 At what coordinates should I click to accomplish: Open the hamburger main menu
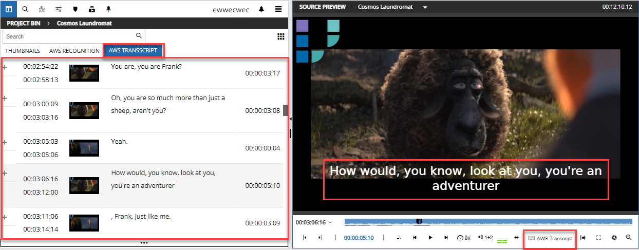point(278,9)
